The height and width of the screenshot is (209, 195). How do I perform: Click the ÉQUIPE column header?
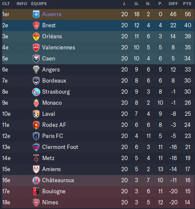pos(39,4)
